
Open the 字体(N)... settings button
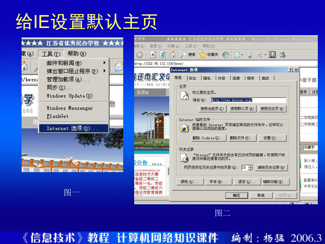pyautogui.click(x=218, y=182)
